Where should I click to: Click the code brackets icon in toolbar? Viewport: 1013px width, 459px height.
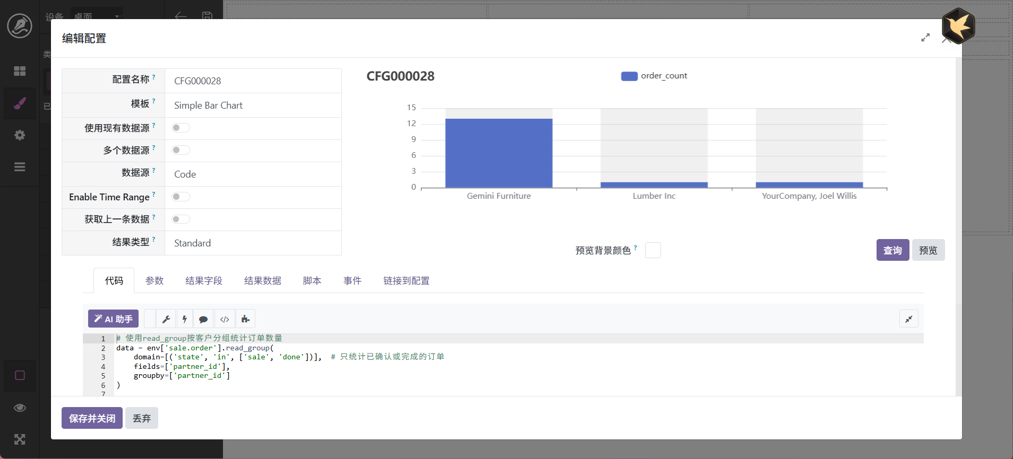pyautogui.click(x=225, y=319)
